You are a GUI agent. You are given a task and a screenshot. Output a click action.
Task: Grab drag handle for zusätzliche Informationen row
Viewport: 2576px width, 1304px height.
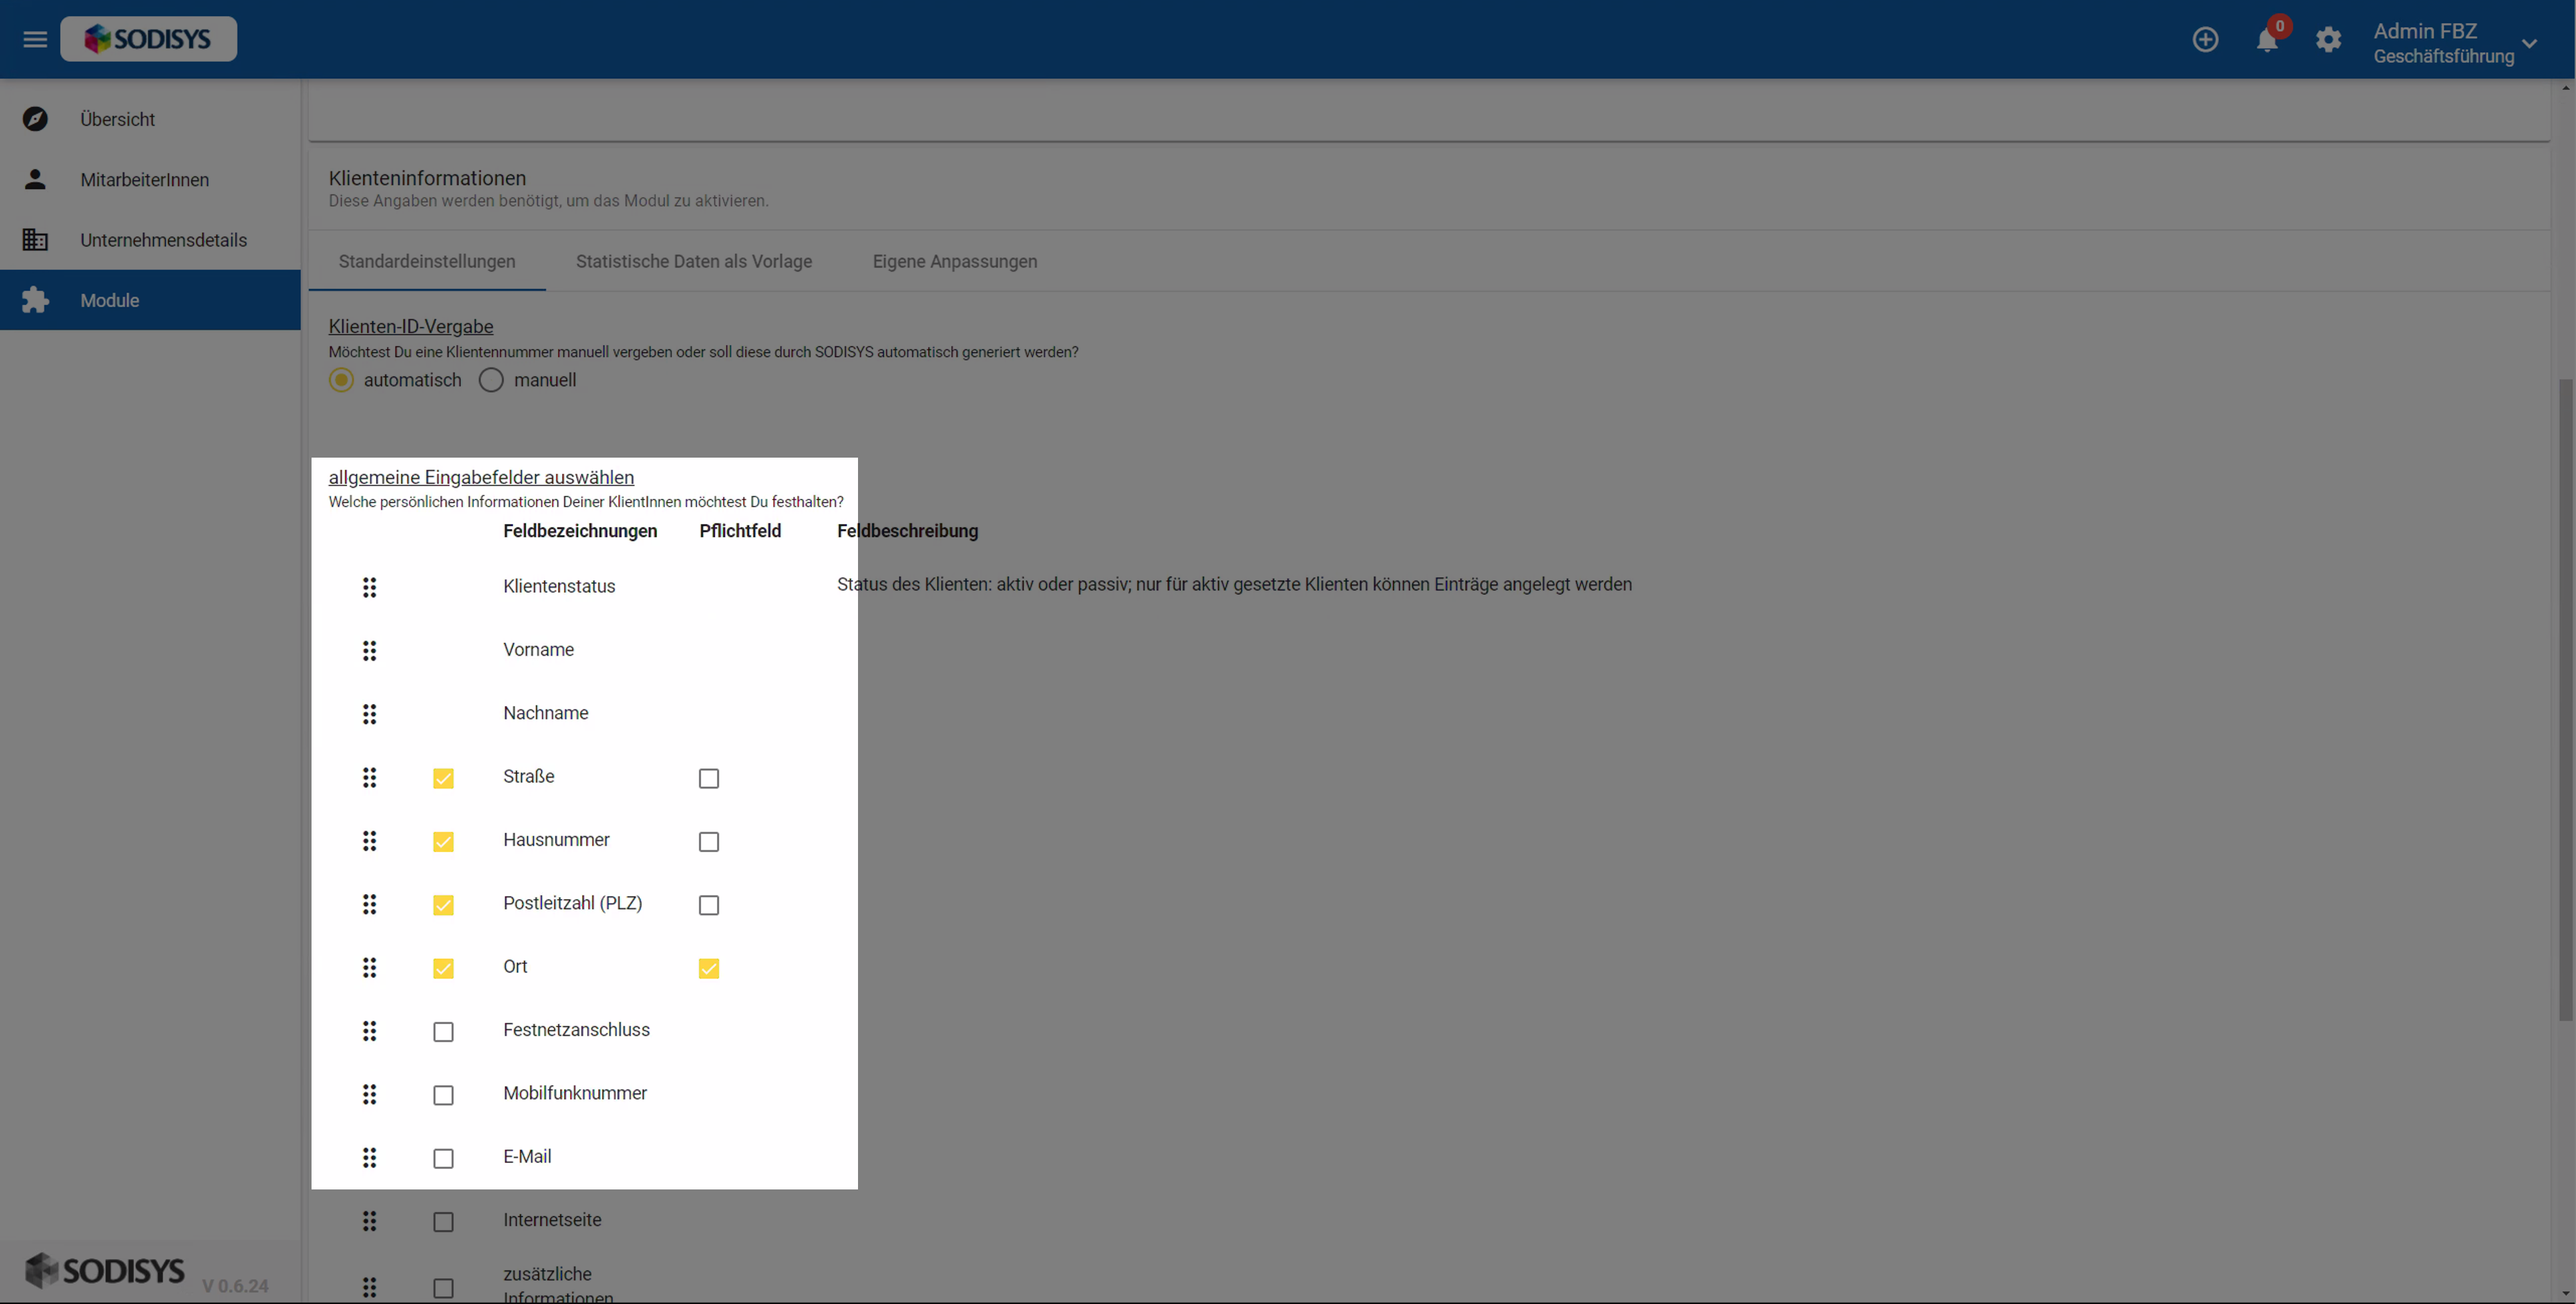click(369, 1287)
